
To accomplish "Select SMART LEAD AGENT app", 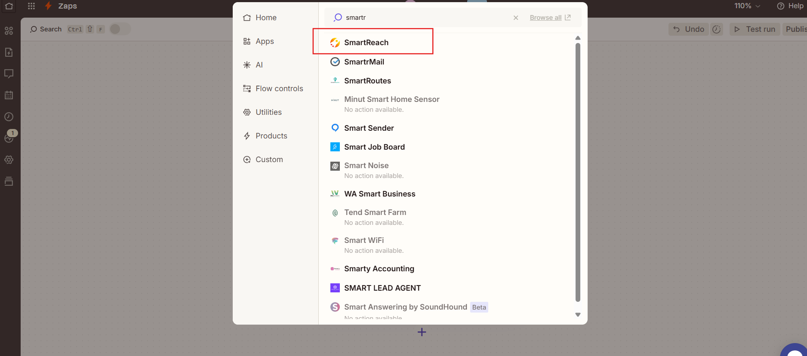I will coord(449,288).
